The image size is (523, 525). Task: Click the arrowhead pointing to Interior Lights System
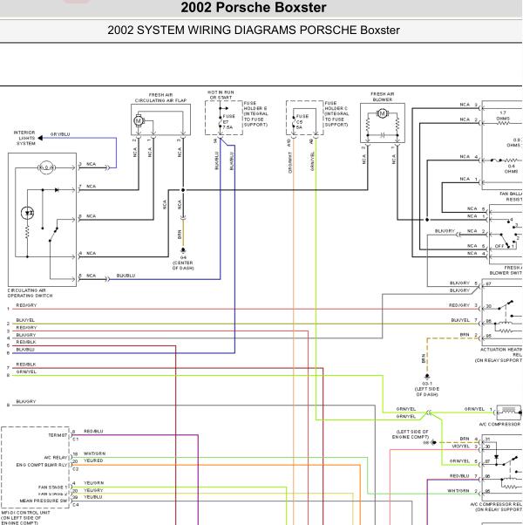[40, 138]
